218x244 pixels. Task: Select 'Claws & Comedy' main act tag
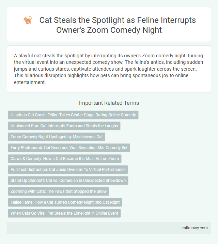[65, 159]
